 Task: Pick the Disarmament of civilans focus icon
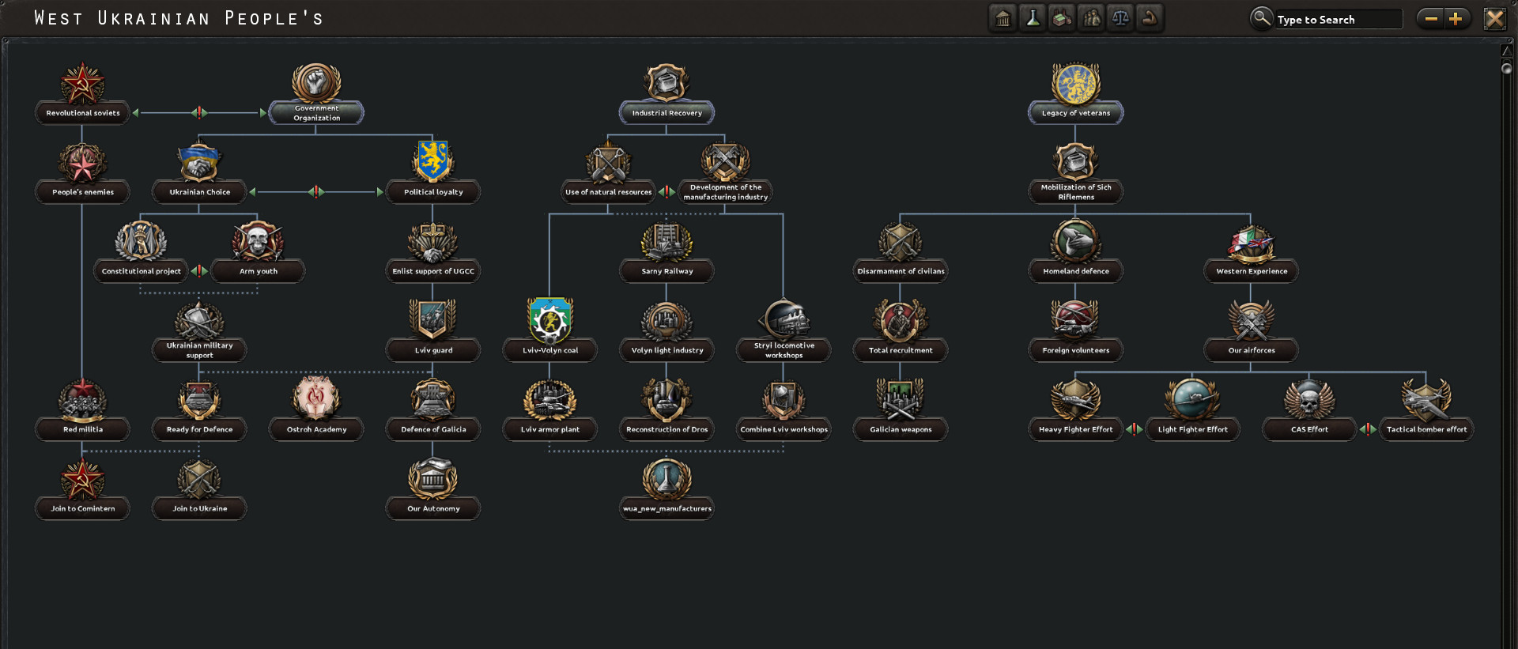coord(901,241)
